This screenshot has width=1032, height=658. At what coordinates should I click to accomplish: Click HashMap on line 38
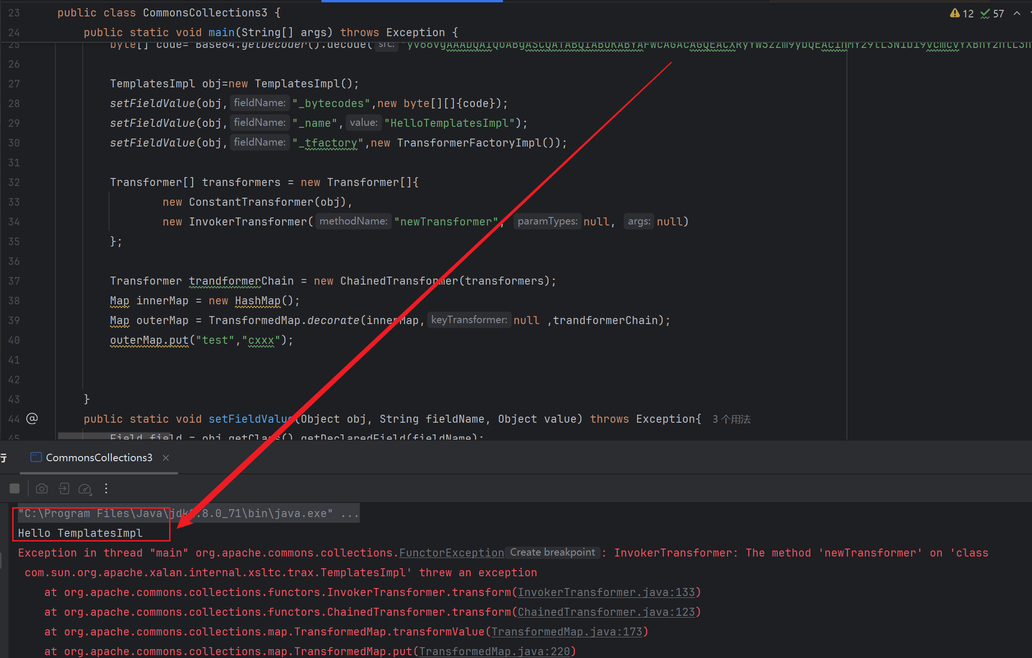click(257, 301)
